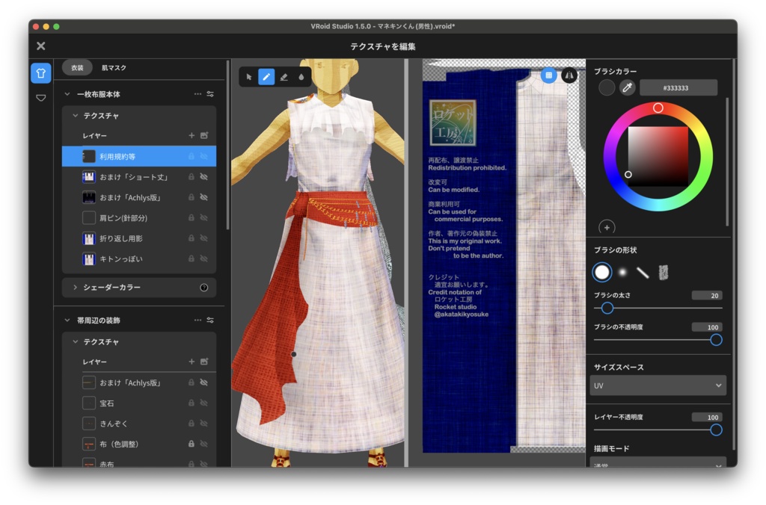Open the サイズスペース UV dropdown
766x505 pixels.
click(658, 385)
